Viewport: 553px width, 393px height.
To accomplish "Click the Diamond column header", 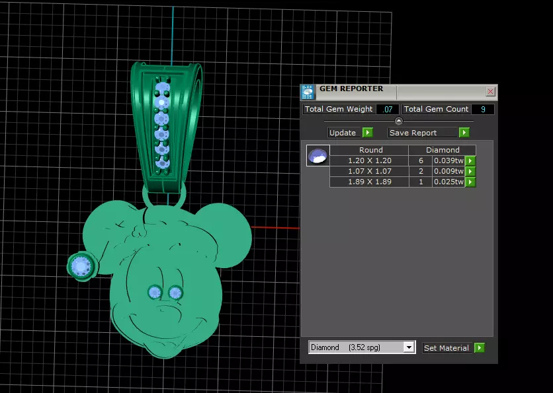I will [x=443, y=150].
